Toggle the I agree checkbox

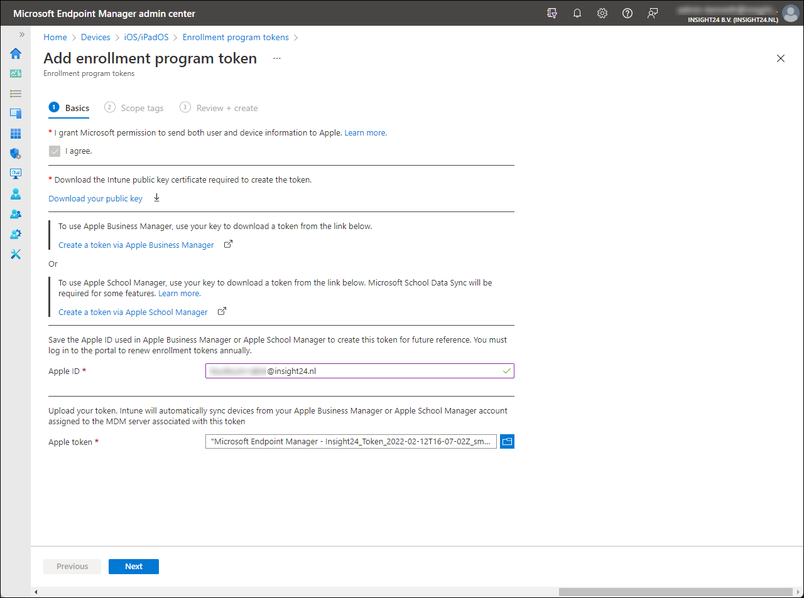[55, 151]
